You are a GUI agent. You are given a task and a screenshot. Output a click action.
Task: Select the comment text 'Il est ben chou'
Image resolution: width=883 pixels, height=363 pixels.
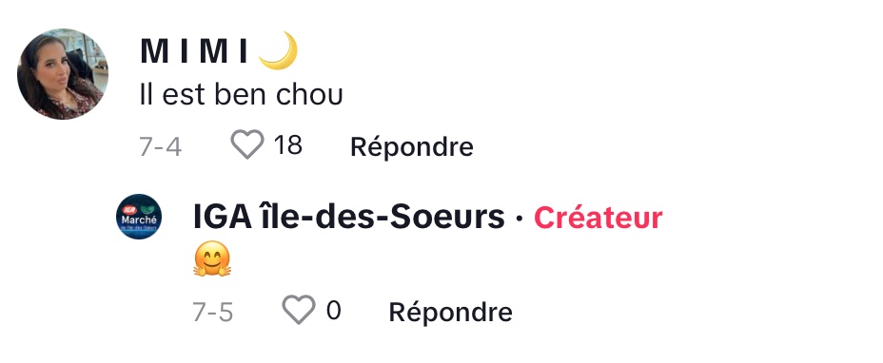click(241, 94)
